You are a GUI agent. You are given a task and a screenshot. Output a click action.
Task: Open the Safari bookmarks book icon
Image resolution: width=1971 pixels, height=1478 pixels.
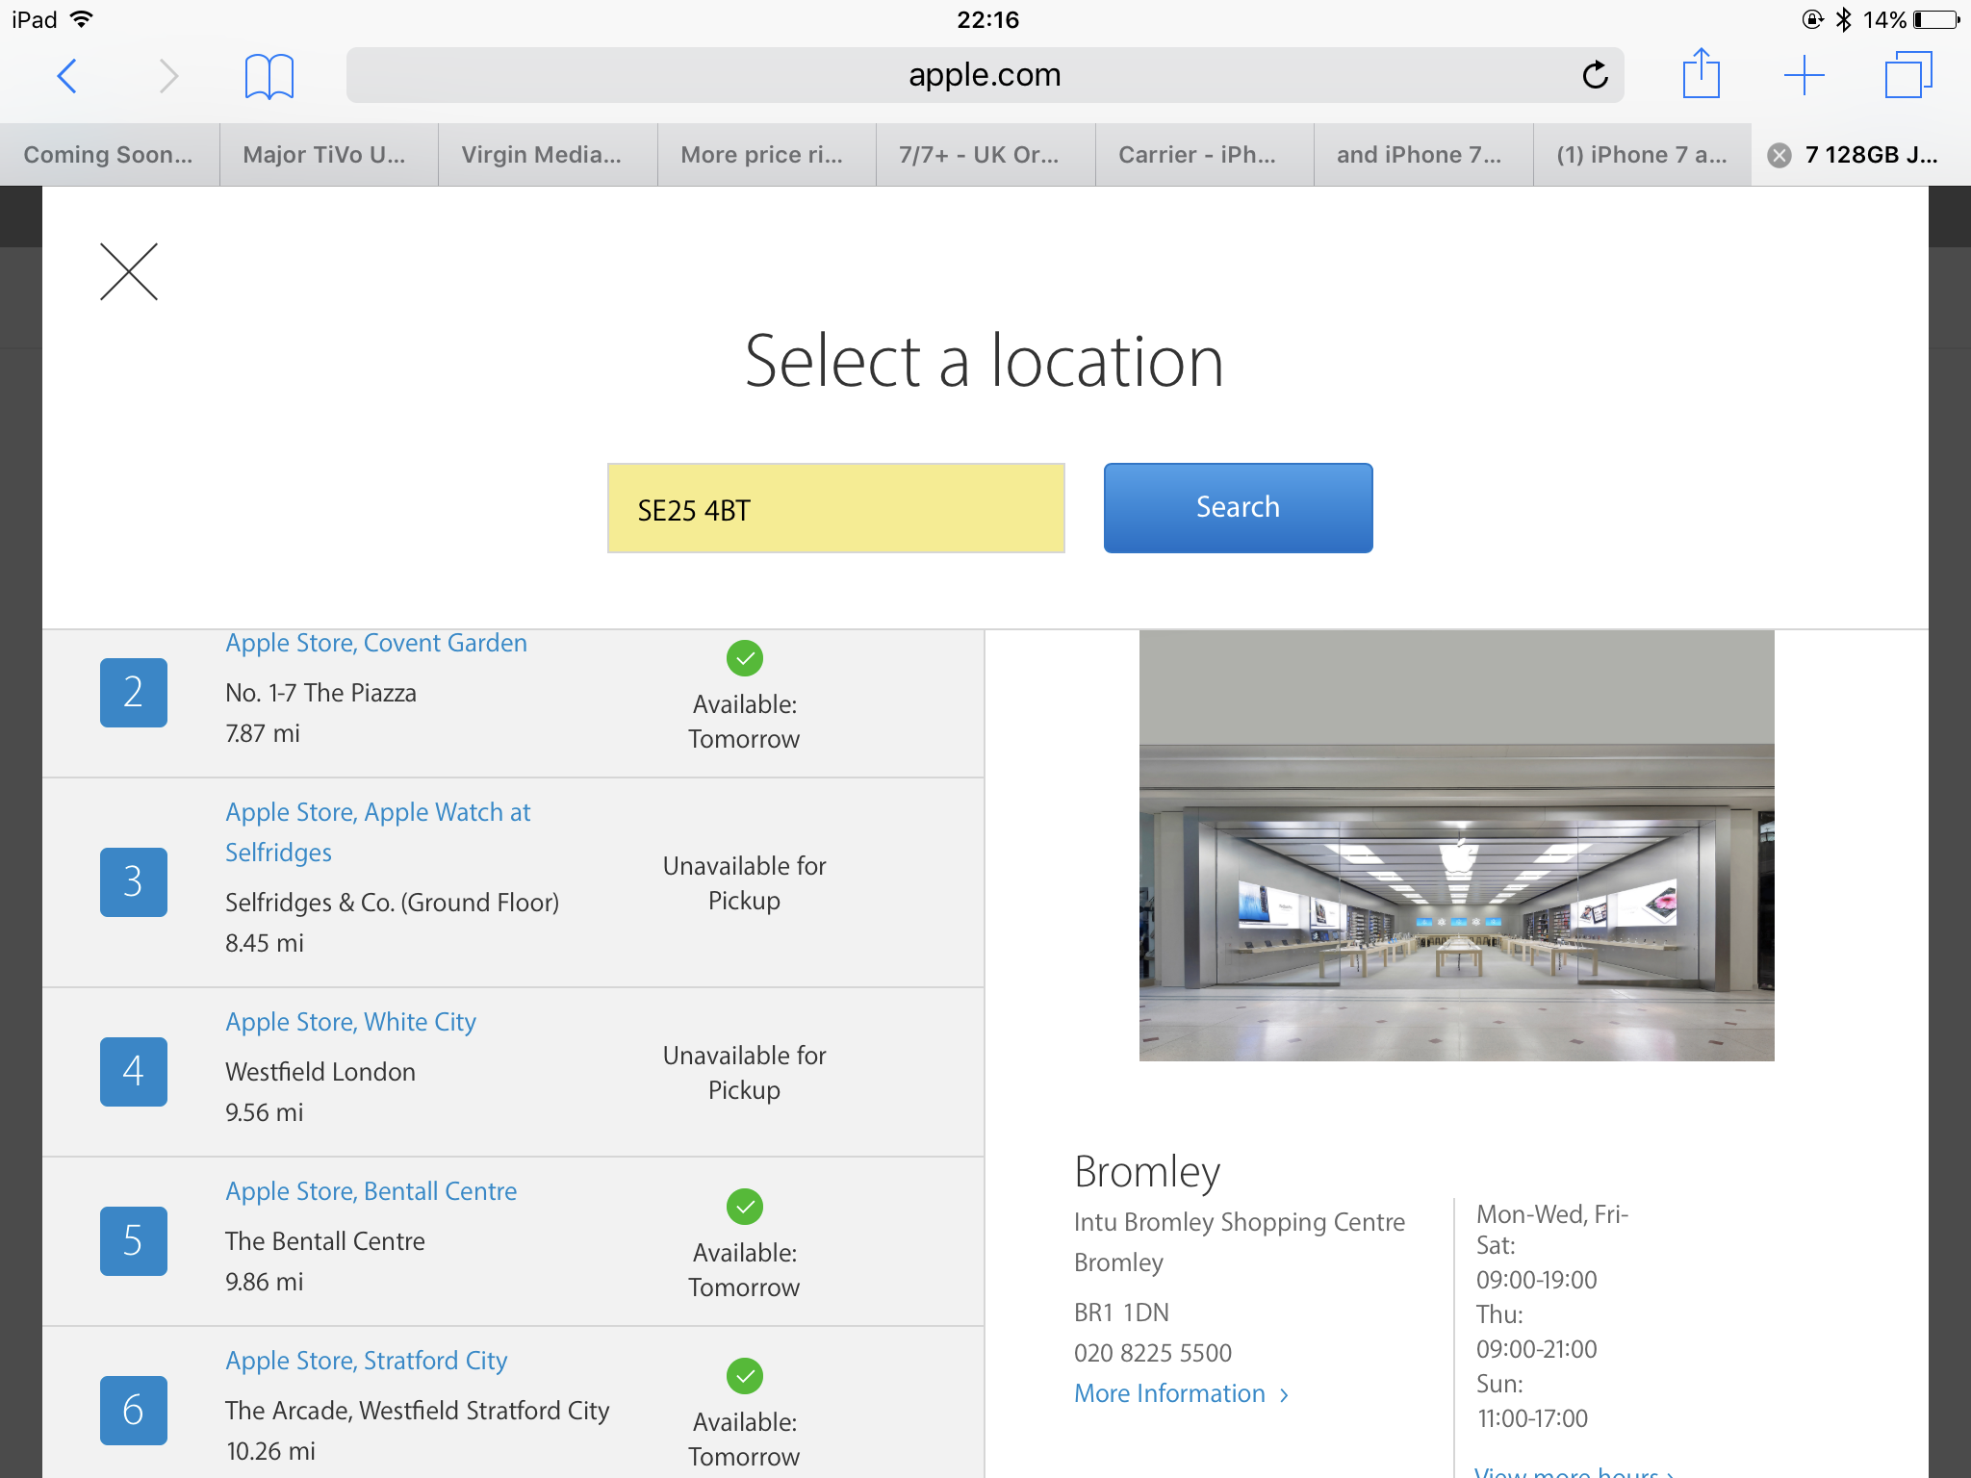point(269,75)
